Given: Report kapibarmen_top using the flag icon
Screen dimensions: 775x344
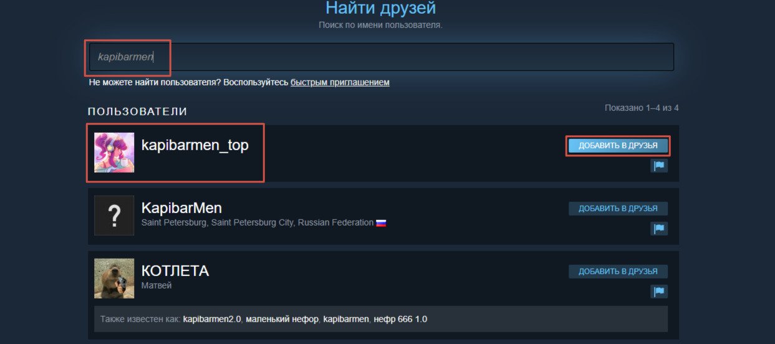Looking at the screenshot, I should tap(659, 166).
